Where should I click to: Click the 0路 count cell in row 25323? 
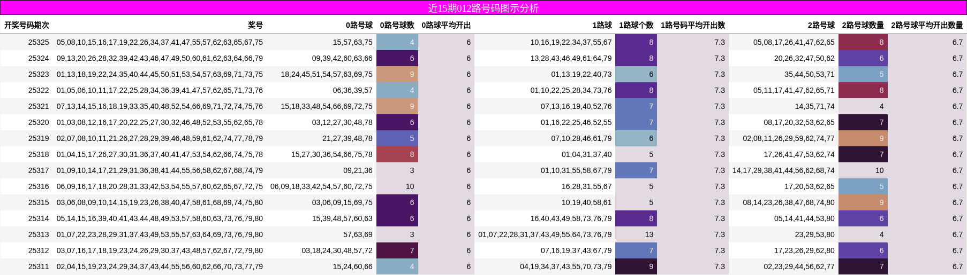click(397, 74)
